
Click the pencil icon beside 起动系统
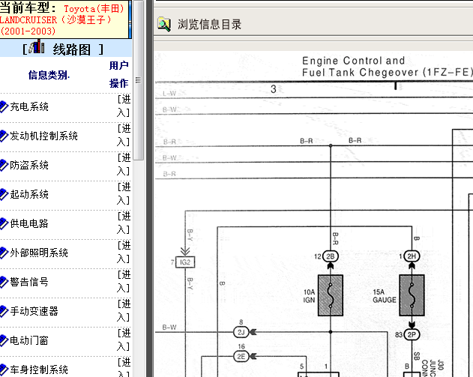pyautogui.click(x=4, y=195)
